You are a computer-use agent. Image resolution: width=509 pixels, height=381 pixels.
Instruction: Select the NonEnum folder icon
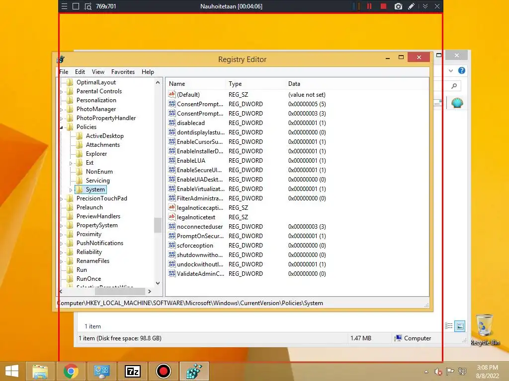(x=80, y=172)
